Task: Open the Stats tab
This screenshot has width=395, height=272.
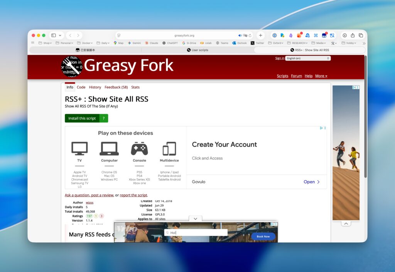Action: point(135,87)
